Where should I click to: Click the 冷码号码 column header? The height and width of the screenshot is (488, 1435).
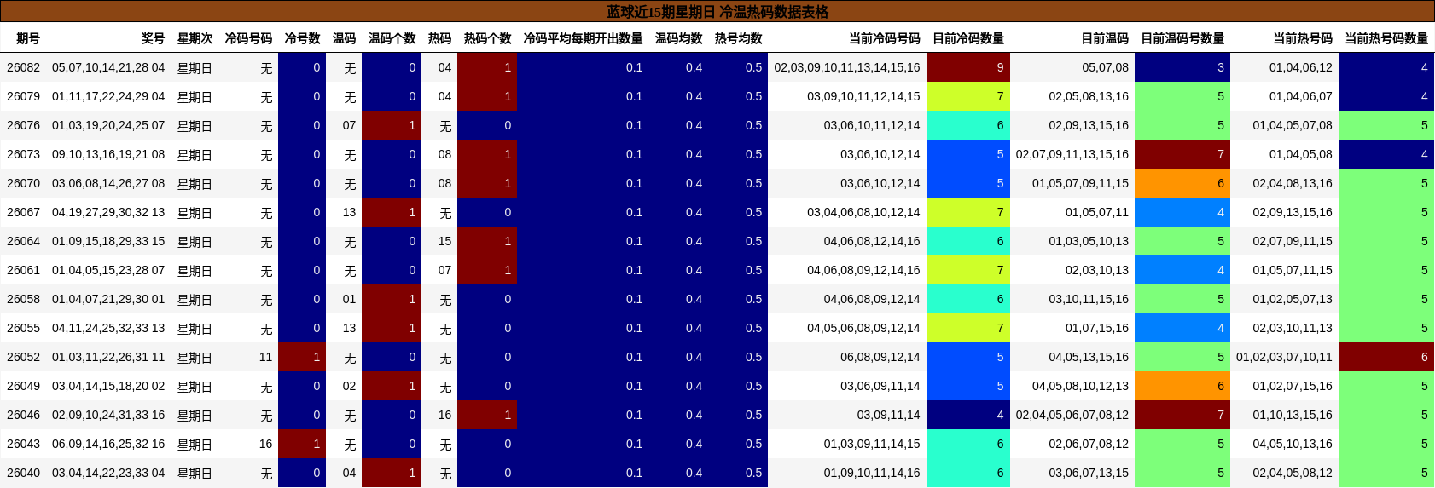pos(248,38)
